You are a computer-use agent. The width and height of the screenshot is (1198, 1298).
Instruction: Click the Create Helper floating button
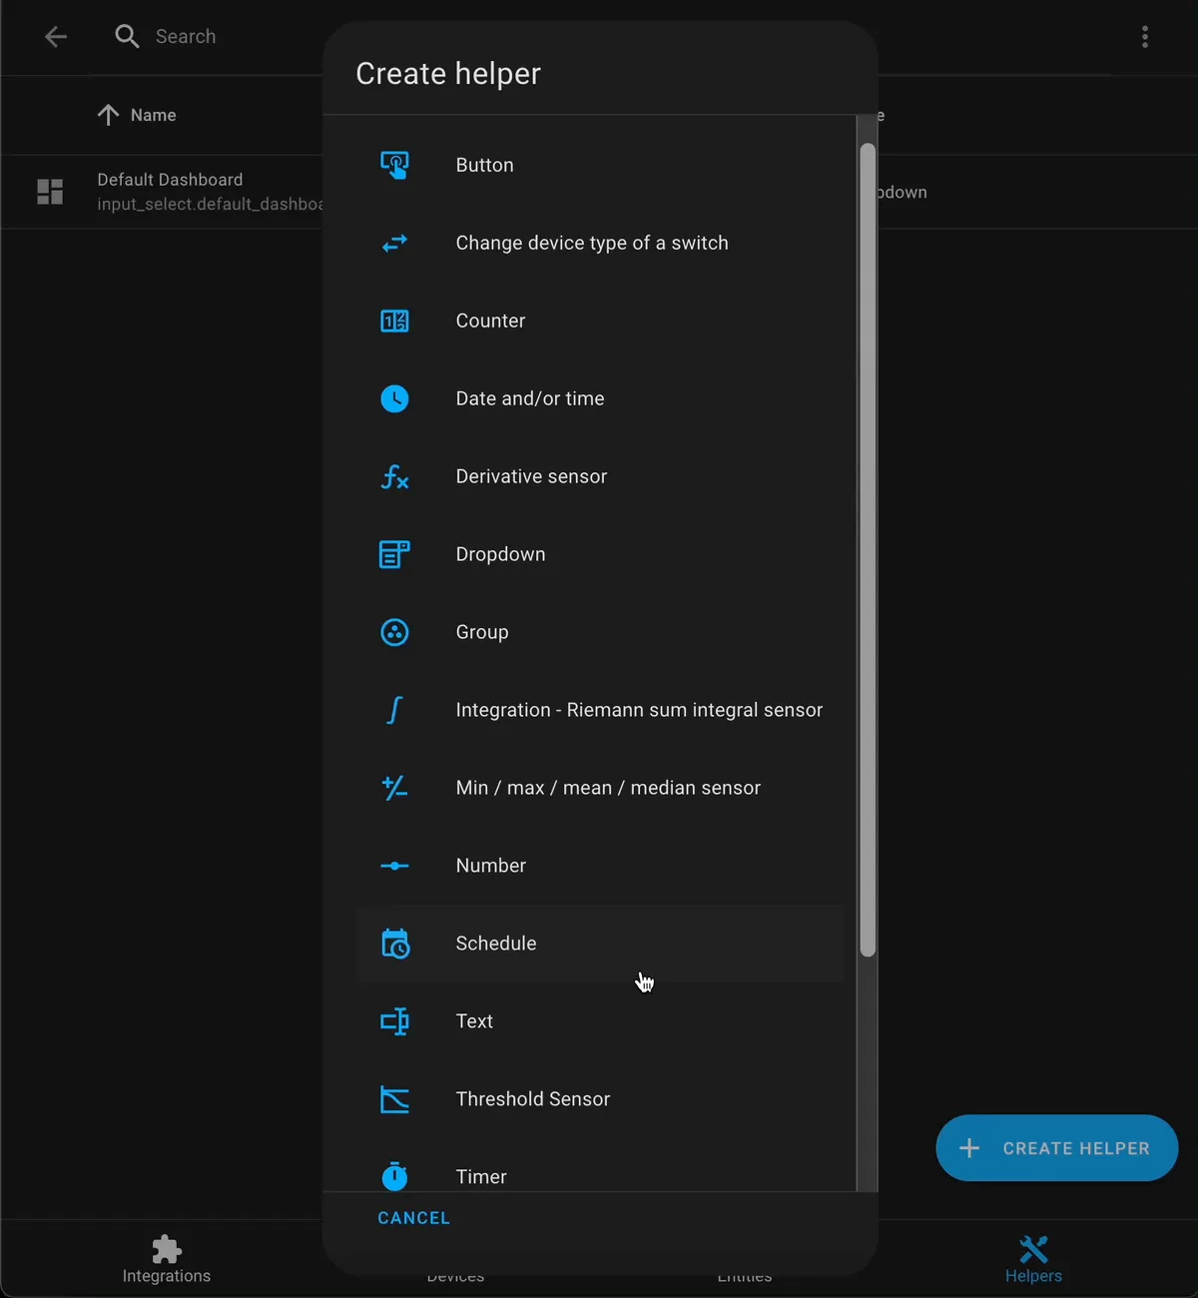tap(1057, 1148)
